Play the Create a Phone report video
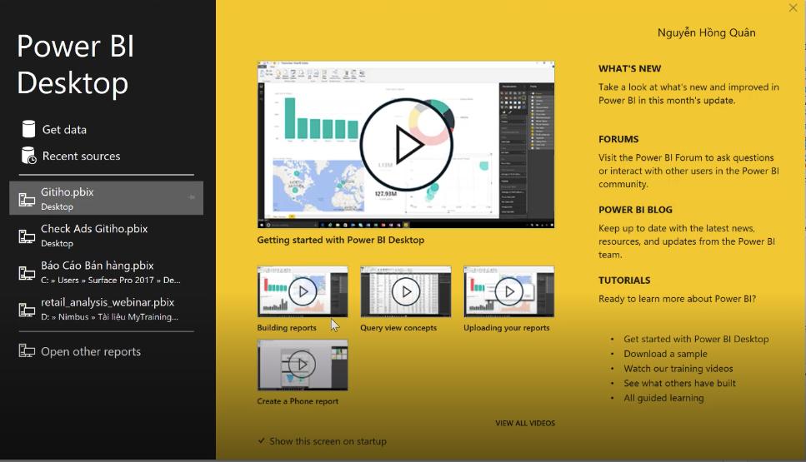 (x=303, y=365)
